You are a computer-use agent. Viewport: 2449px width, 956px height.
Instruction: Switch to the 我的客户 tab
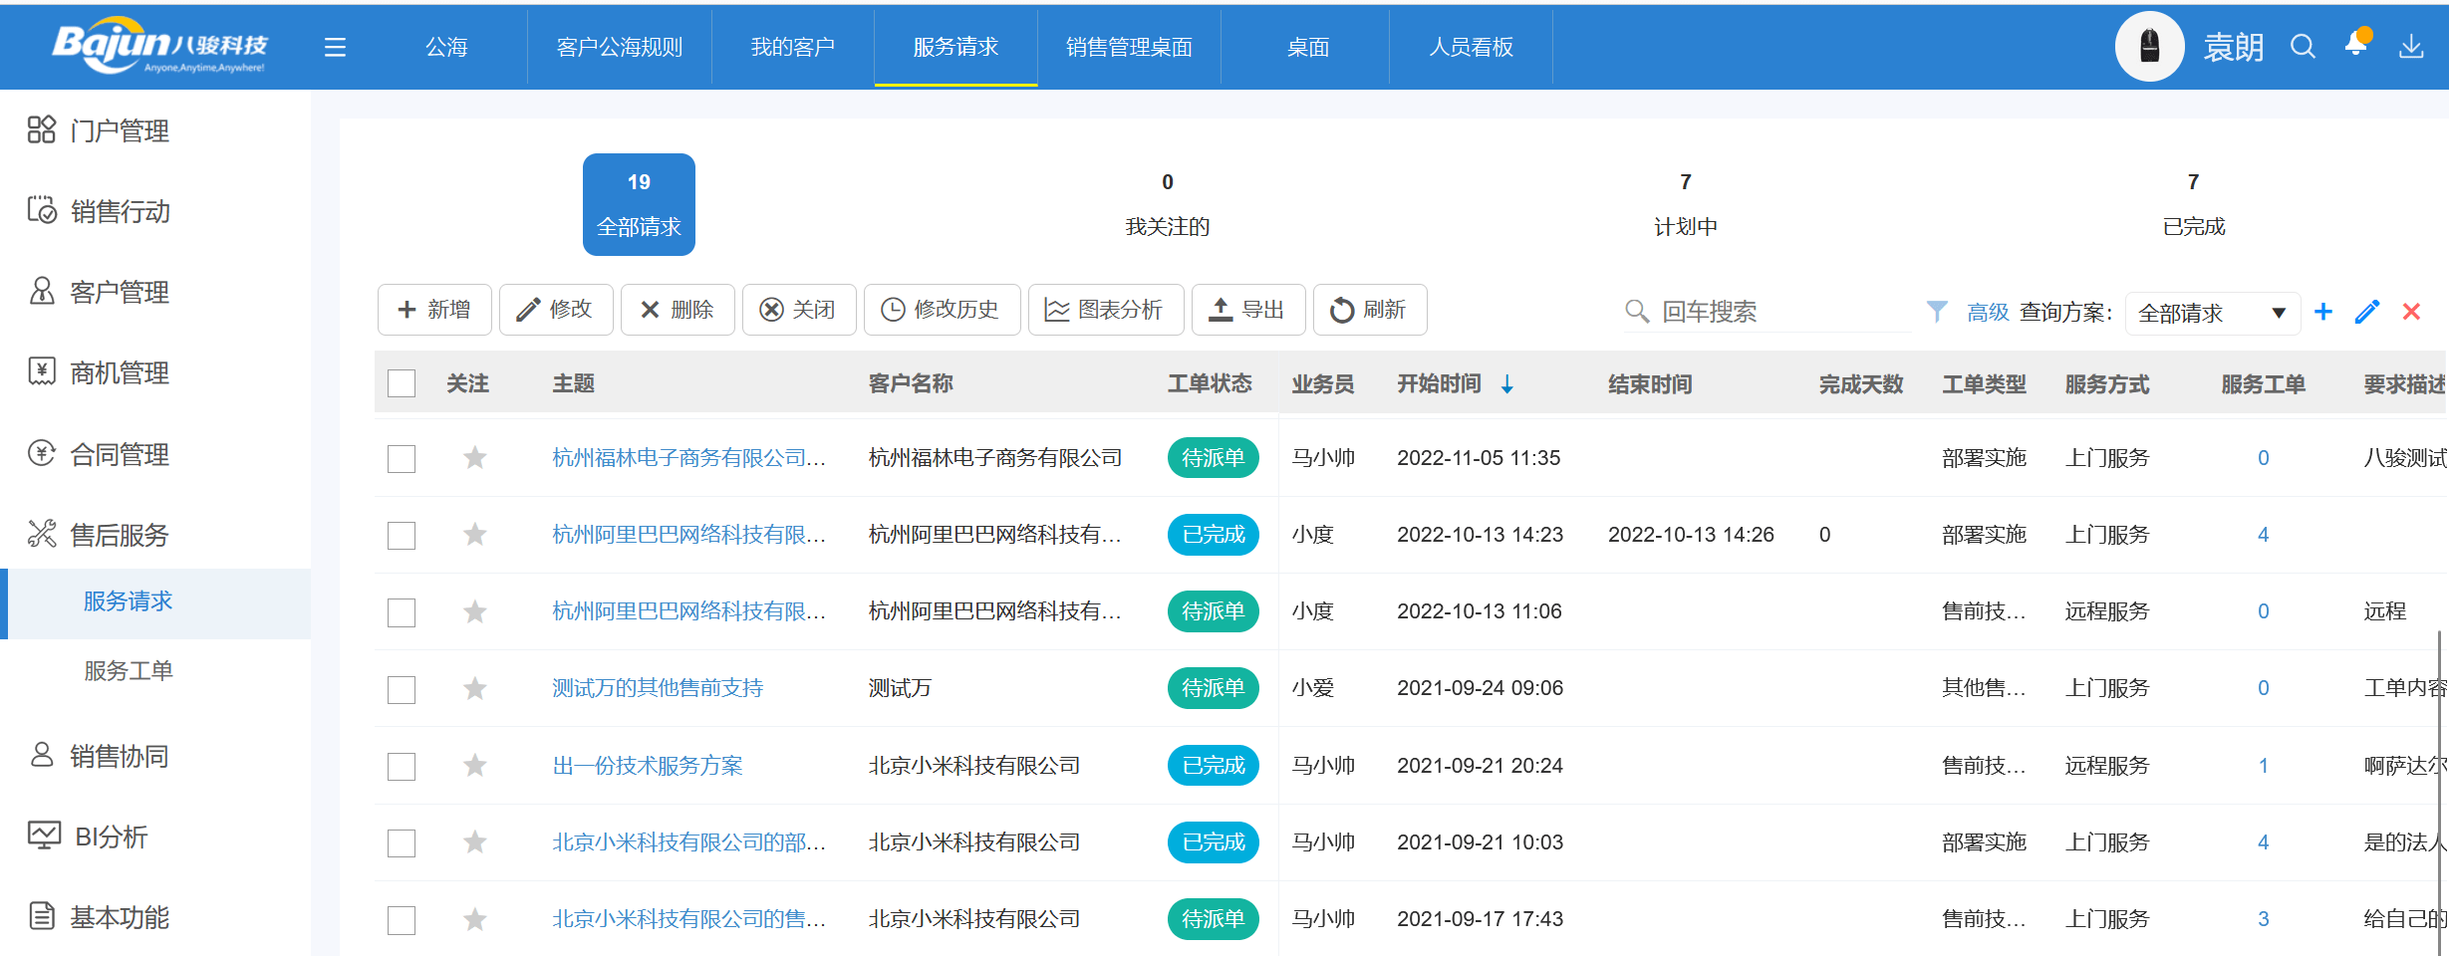(x=792, y=47)
